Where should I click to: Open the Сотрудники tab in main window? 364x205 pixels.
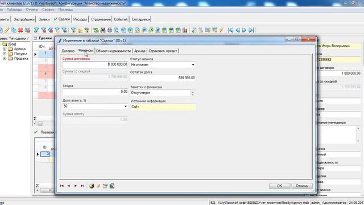[x=140, y=19]
